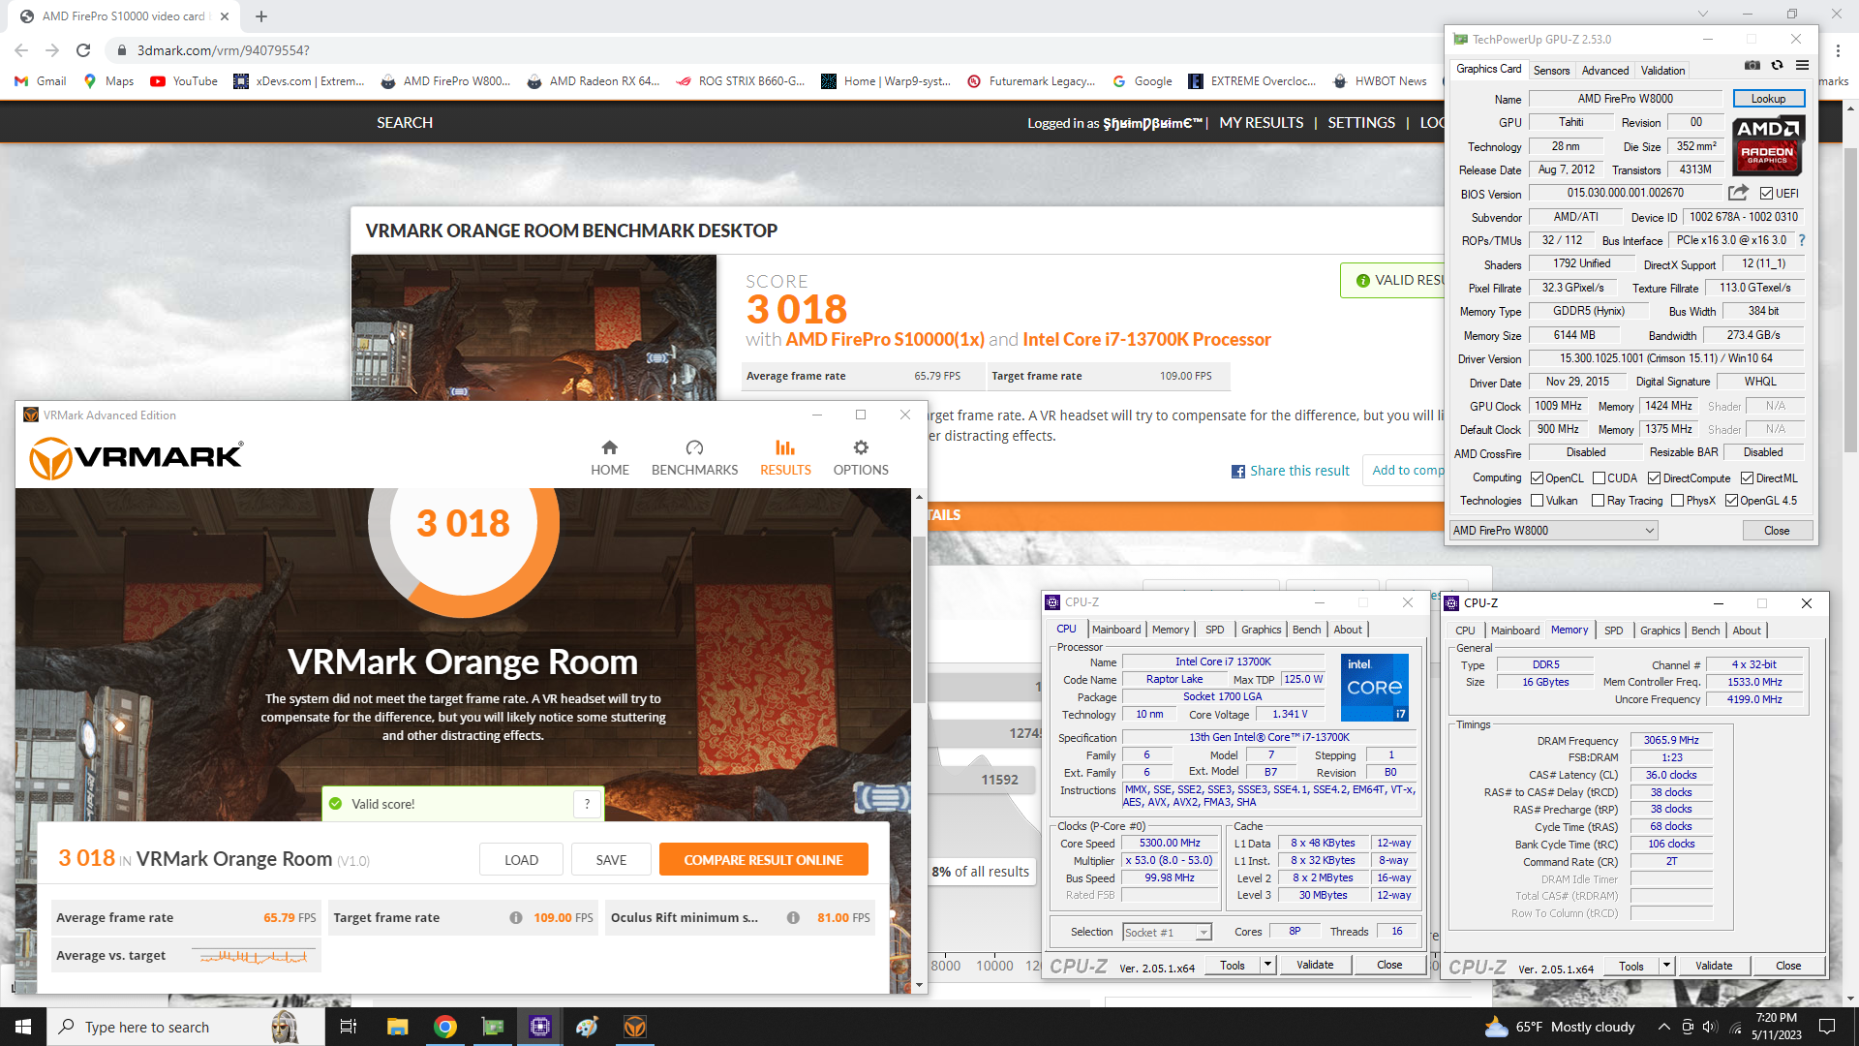This screenshot has width=1859, height=1046.
Task: Open Task View on the taskbar
Action: tap(349, 1027)
